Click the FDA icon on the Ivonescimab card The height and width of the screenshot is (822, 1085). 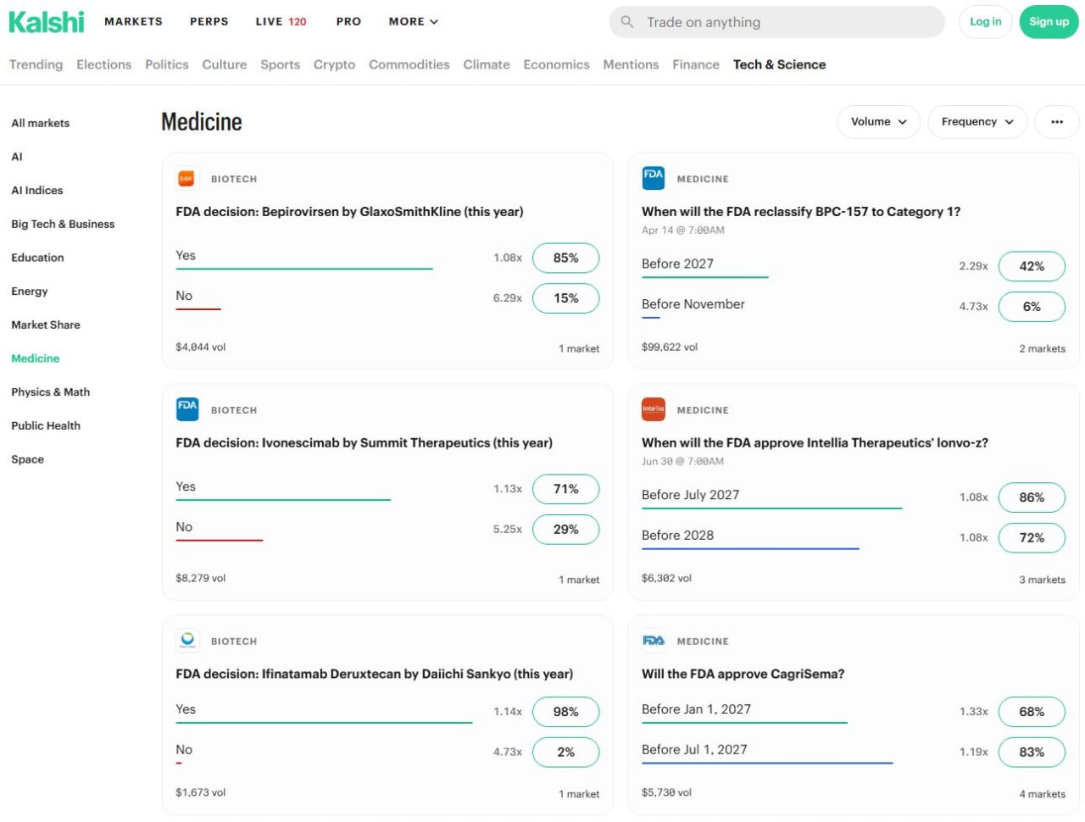pos(187,410)
